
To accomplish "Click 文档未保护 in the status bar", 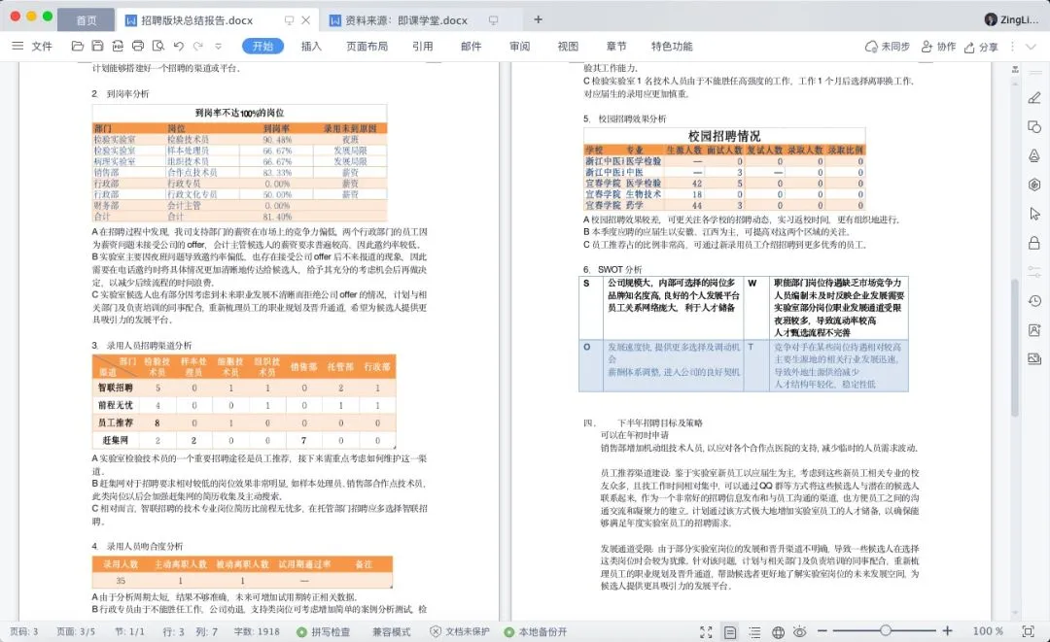I will (460, 631).
